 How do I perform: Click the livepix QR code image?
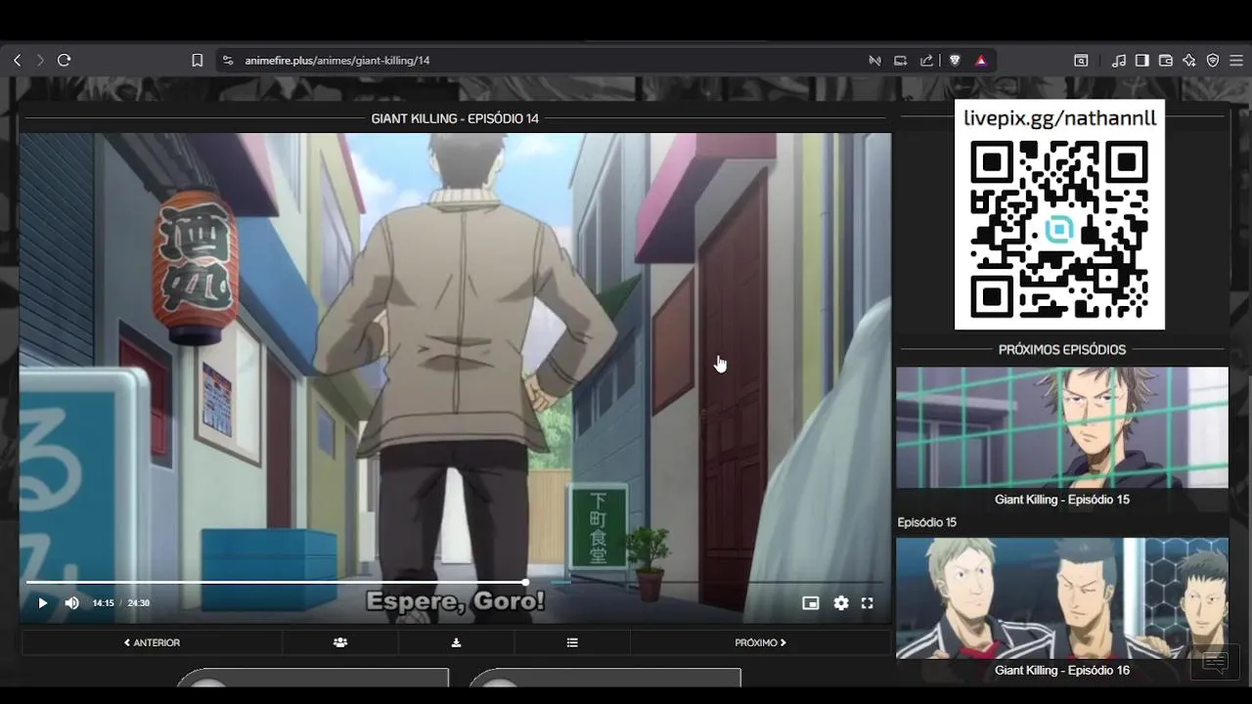[x=1059, y=229]
